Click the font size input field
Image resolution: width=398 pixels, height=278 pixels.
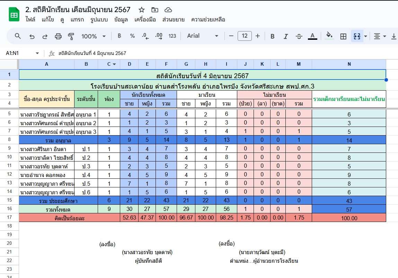point(245,36)
